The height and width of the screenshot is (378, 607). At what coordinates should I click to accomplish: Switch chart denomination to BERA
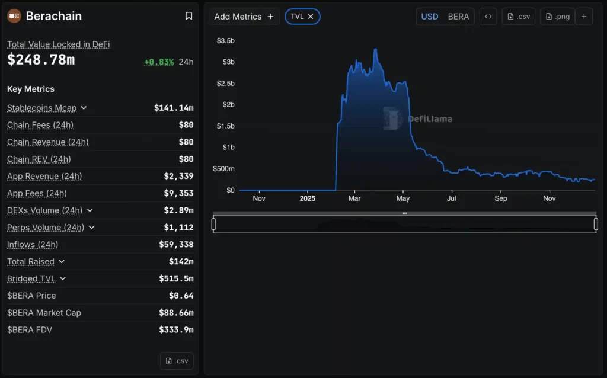[x=458, y=17]
